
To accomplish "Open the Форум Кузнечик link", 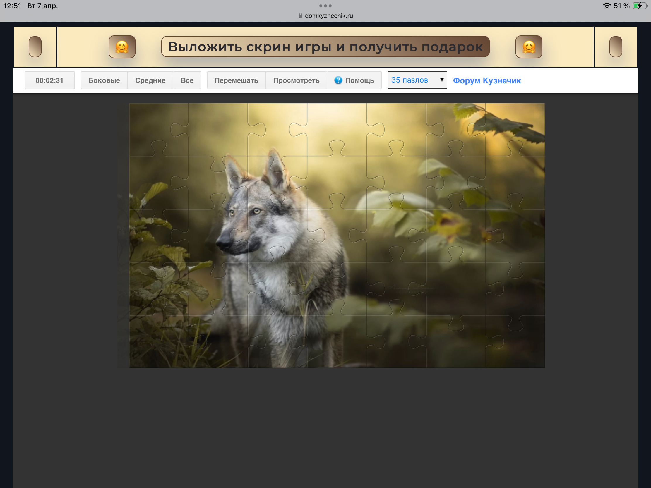I will 487,80.
